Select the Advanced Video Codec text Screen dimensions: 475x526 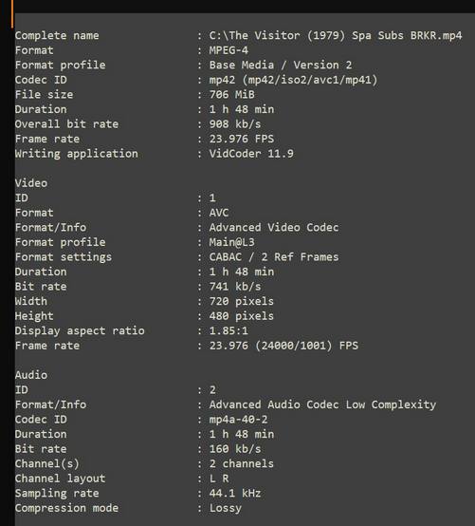coord(274,228)
